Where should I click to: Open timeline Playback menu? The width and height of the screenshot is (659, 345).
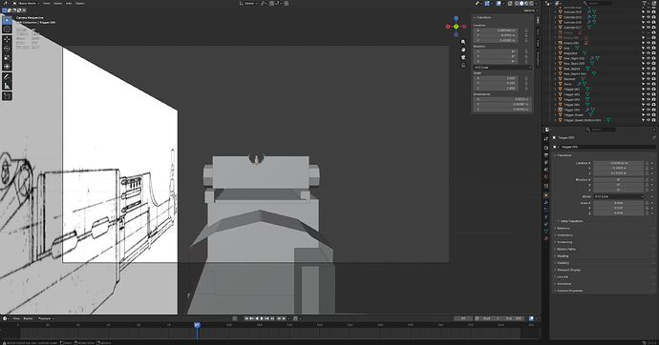click(x=46, y=318)
